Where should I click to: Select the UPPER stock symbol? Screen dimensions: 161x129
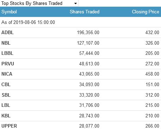click(9, 126)
